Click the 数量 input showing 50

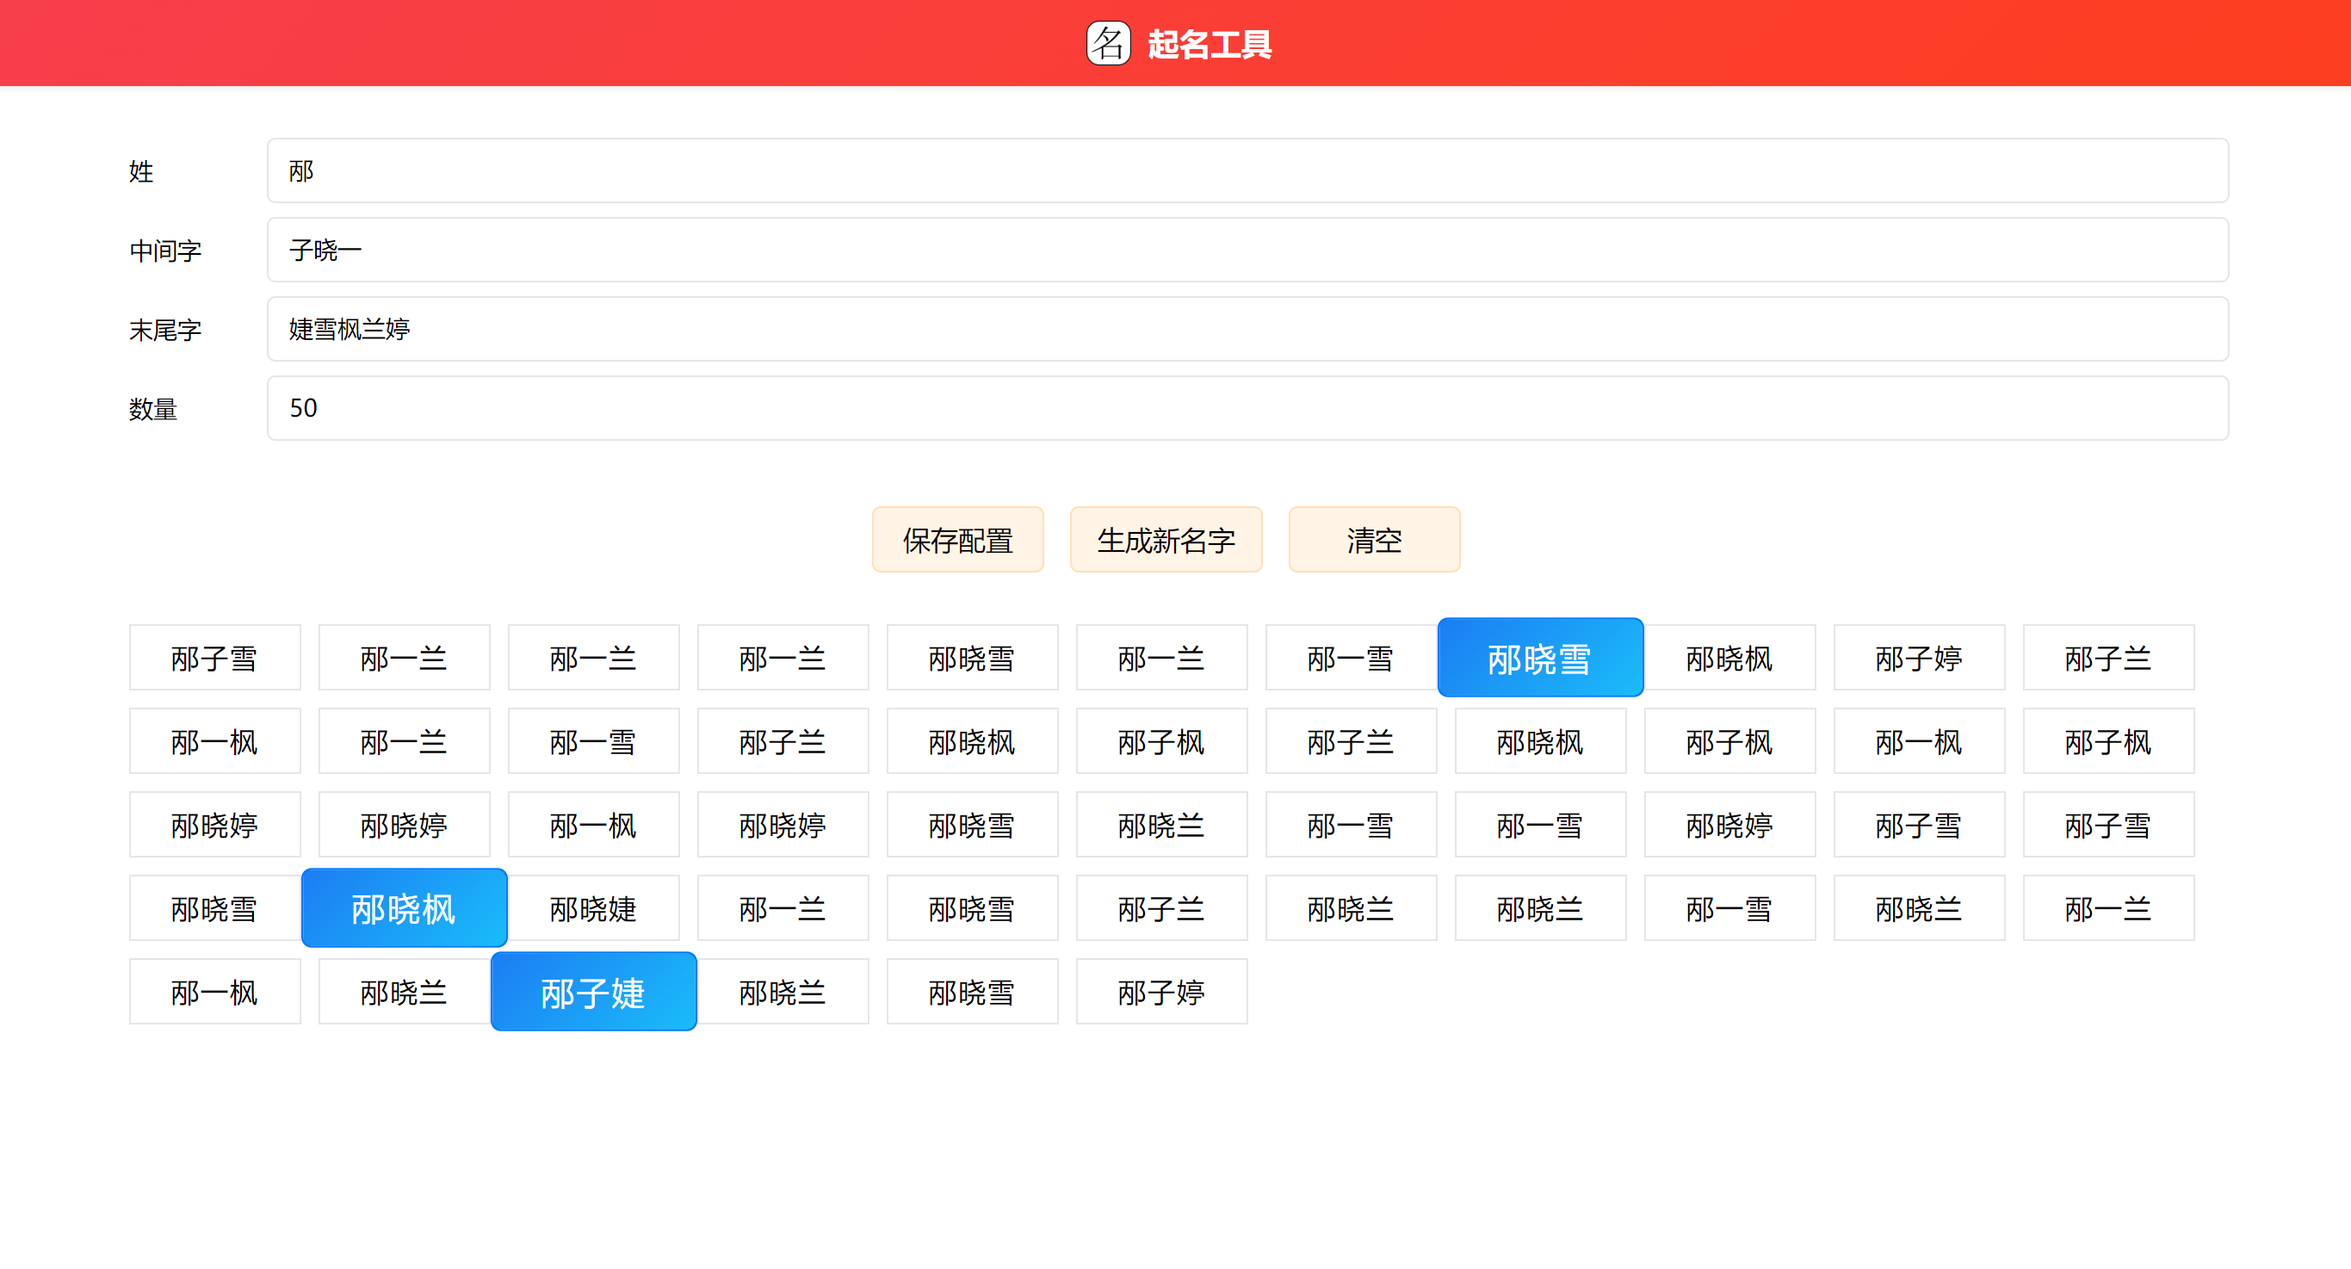(1247, 408)
